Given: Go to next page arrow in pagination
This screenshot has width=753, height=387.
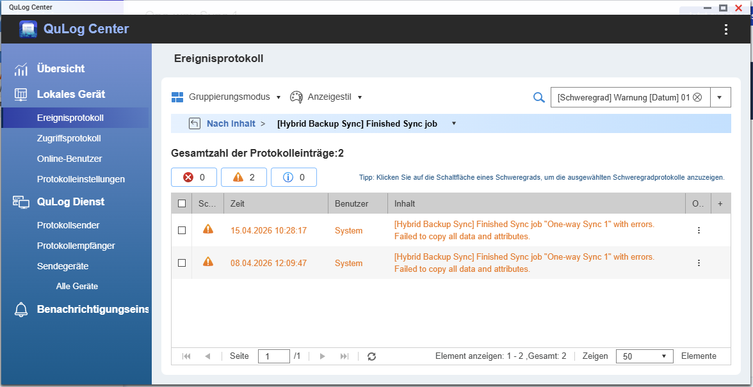Looking at the screenshot, I should 323,356.
